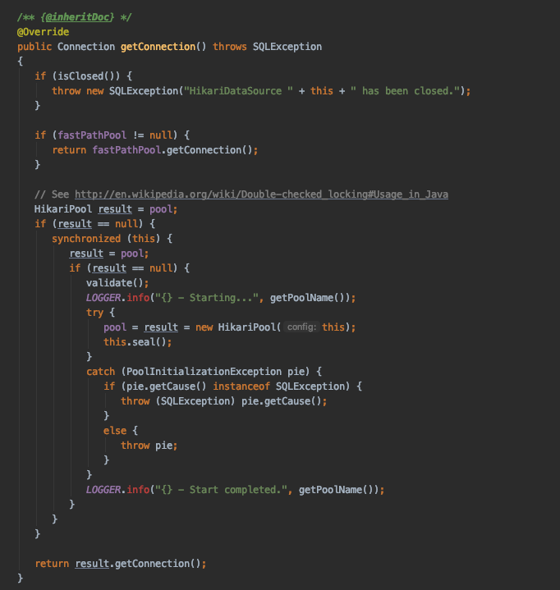The image size is (560, 590).
Task: Click the " has been closed." string literal
Action: coord(405,91)
